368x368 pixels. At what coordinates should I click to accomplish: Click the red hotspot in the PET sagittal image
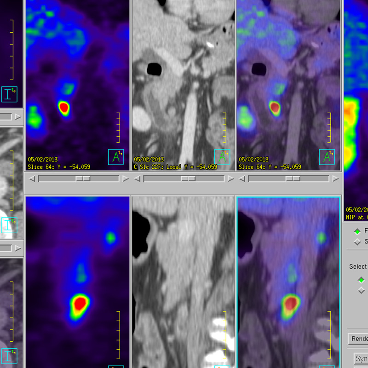point(80,304)
